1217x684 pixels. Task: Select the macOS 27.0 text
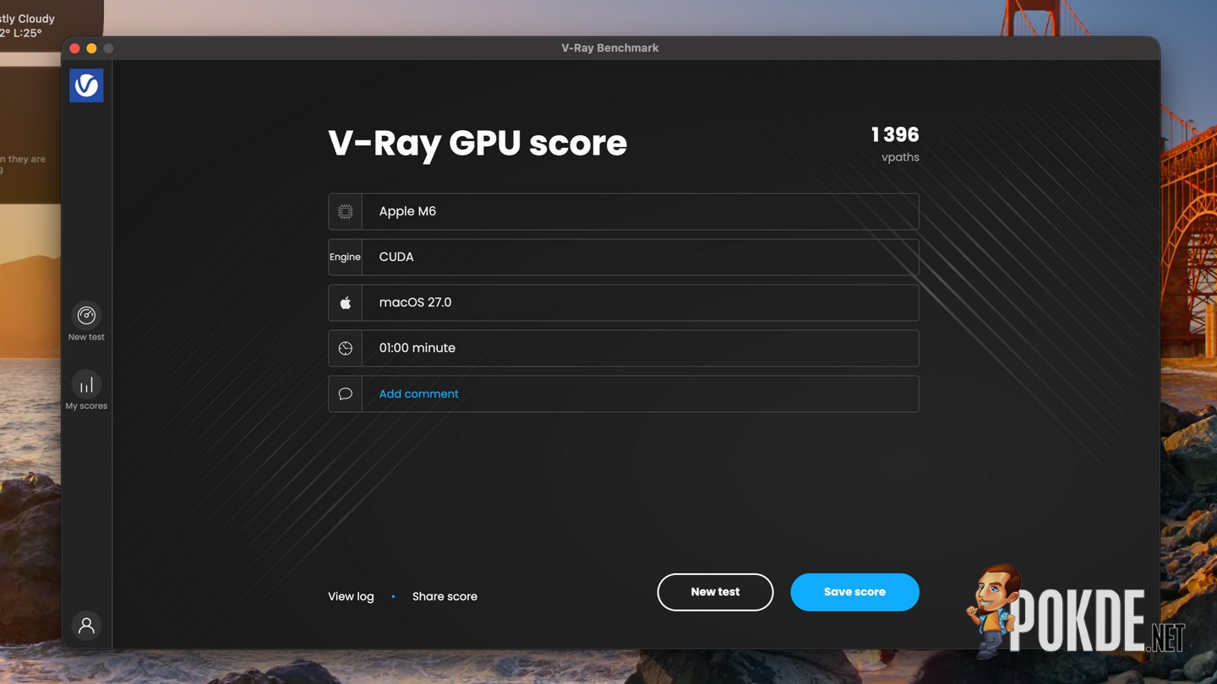pyautogui.click(x=415, y=302)
